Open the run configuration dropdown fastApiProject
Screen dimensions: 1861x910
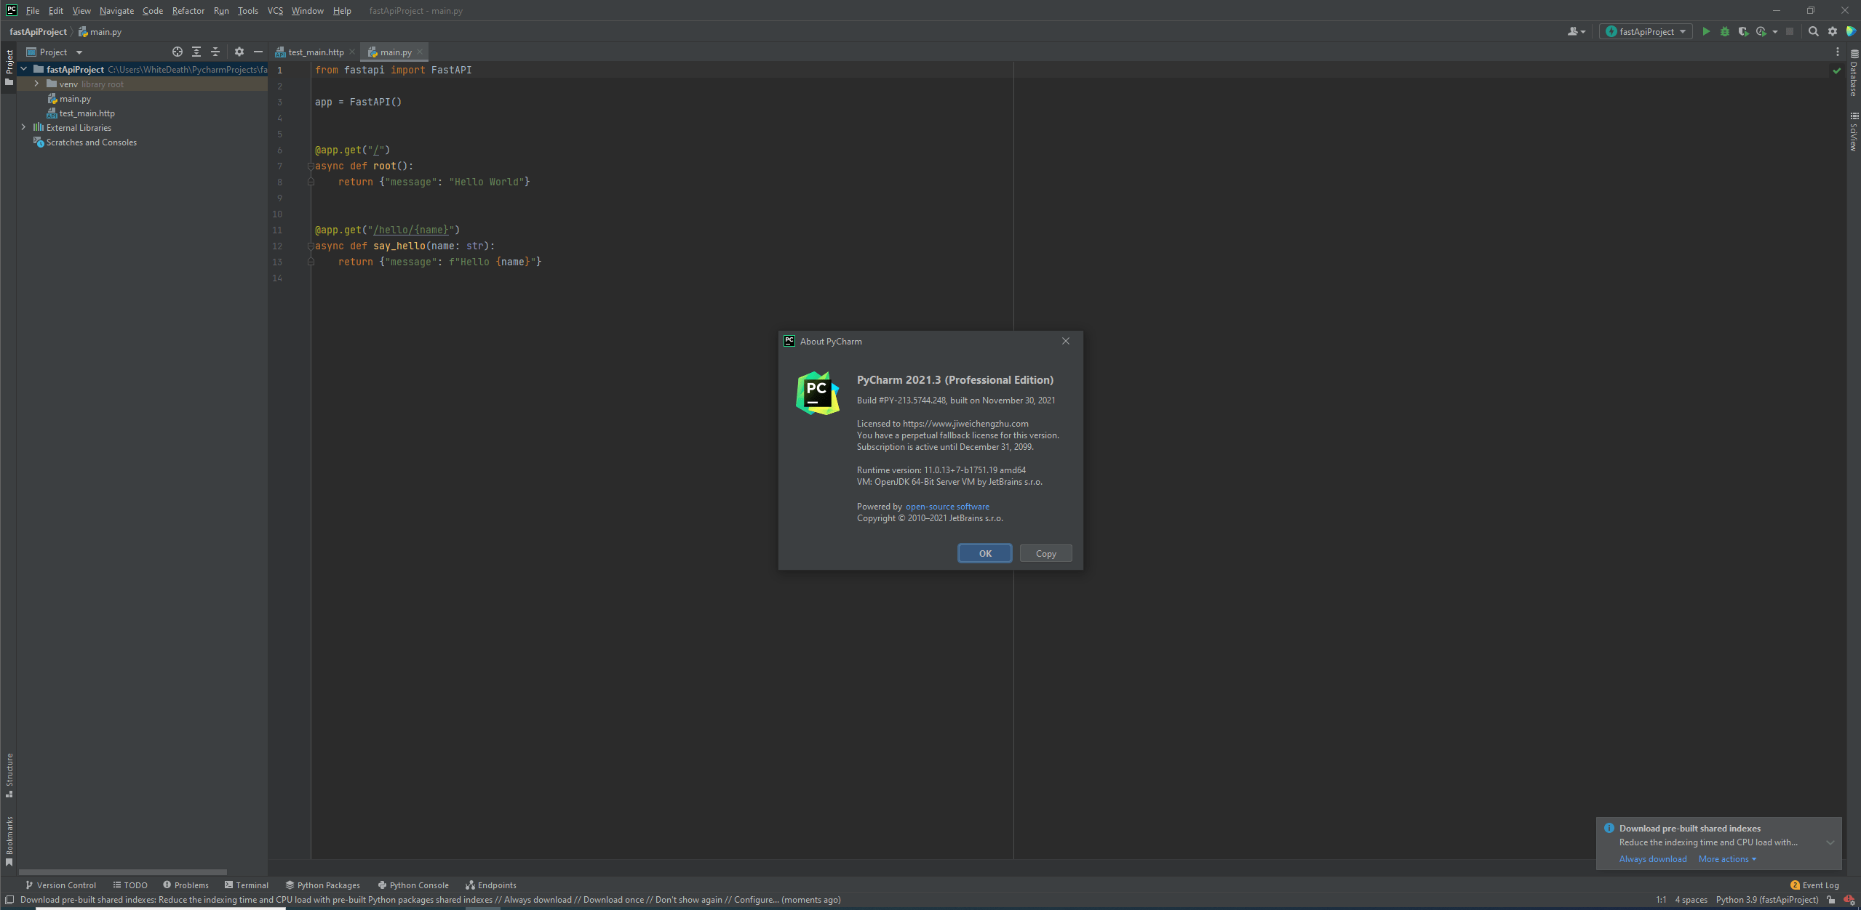[1646, 31]
